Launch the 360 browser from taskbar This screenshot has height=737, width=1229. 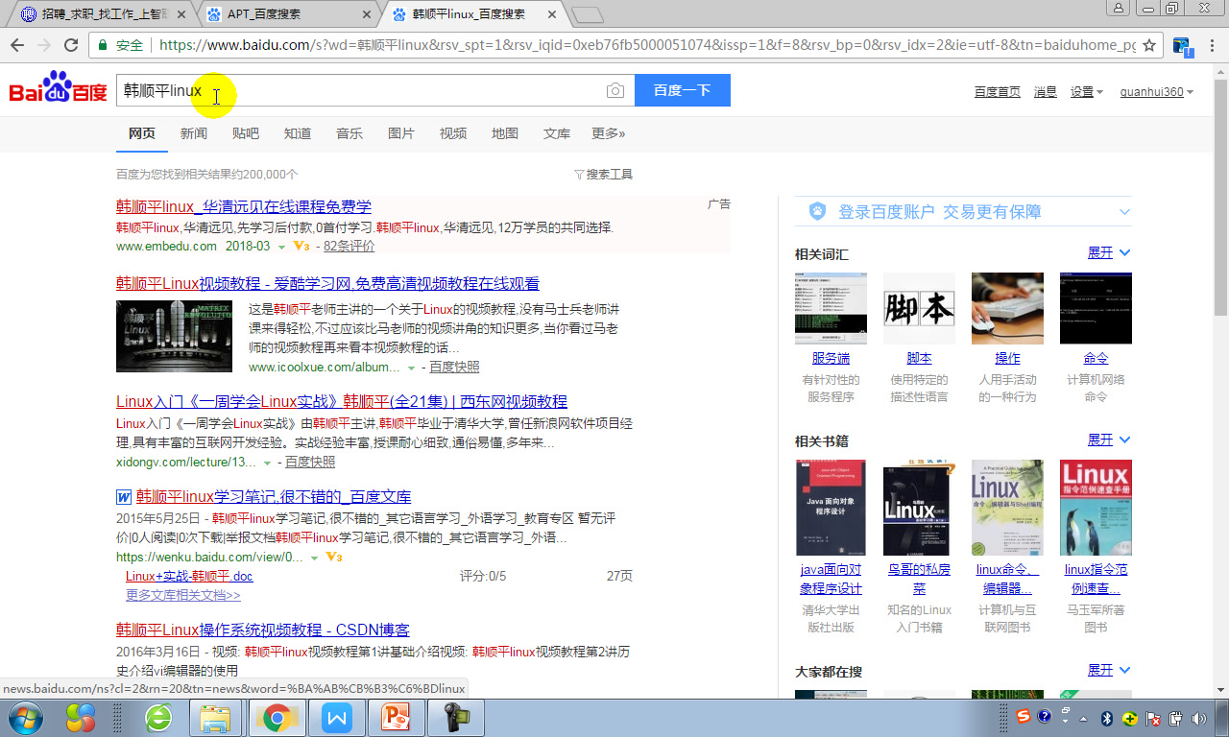click(158, 718)
